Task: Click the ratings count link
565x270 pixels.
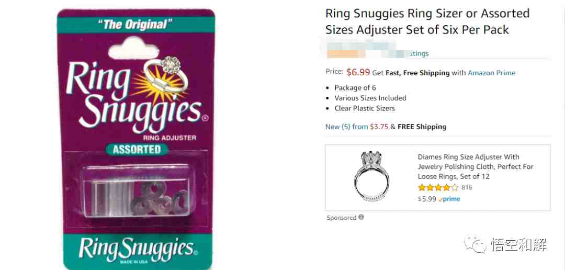Action: [419, 53]
